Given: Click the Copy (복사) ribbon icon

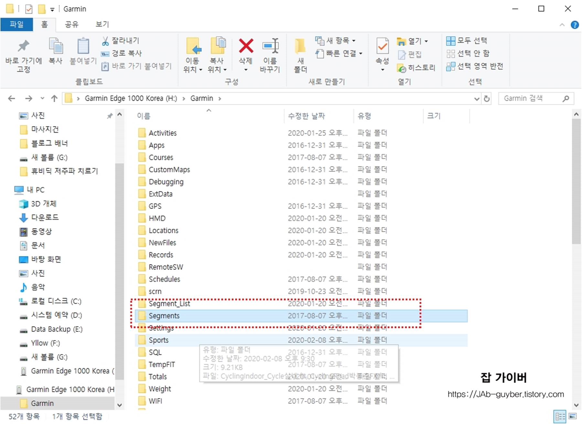Looking at the screenshot, I should click(x=56, y=51).
